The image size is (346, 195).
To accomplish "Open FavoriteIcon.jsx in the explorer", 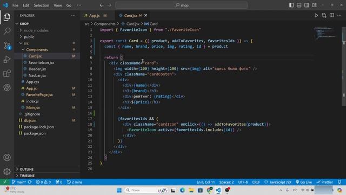I will coord(41,63).
